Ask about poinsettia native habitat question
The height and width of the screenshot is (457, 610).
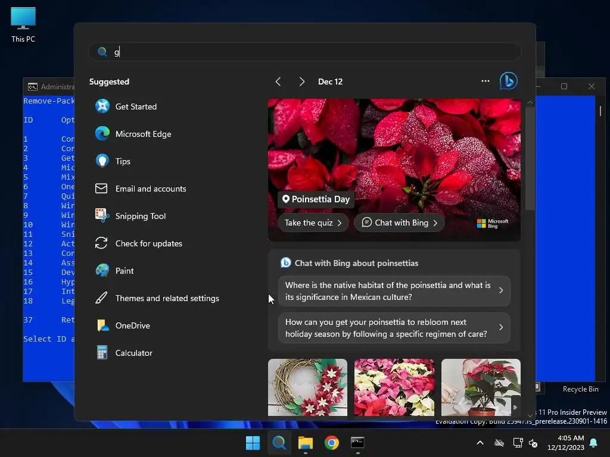(394, 291)
